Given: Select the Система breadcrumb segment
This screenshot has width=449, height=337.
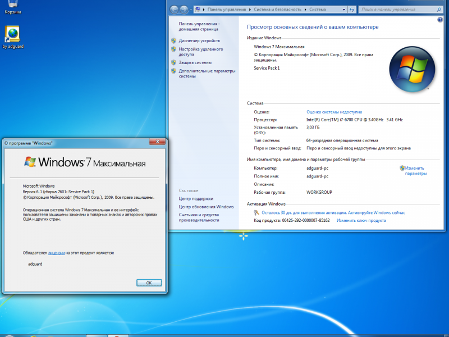Looking at the screenshot, I should tap(317, 10).
